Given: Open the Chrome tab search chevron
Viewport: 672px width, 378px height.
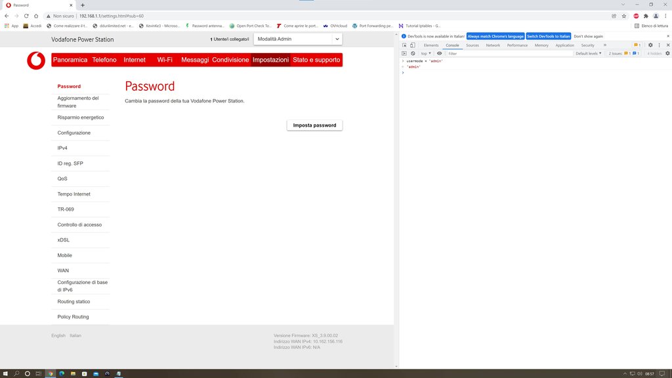Looking at the screenshot, I should (623, 5).
